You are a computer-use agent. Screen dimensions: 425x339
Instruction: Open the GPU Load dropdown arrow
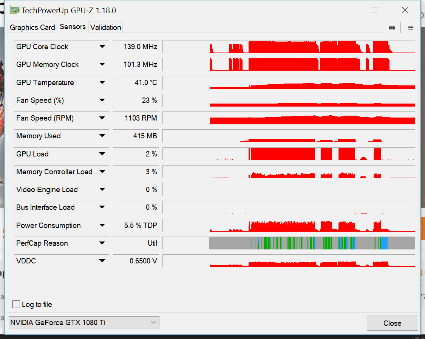tap(102, 154)
